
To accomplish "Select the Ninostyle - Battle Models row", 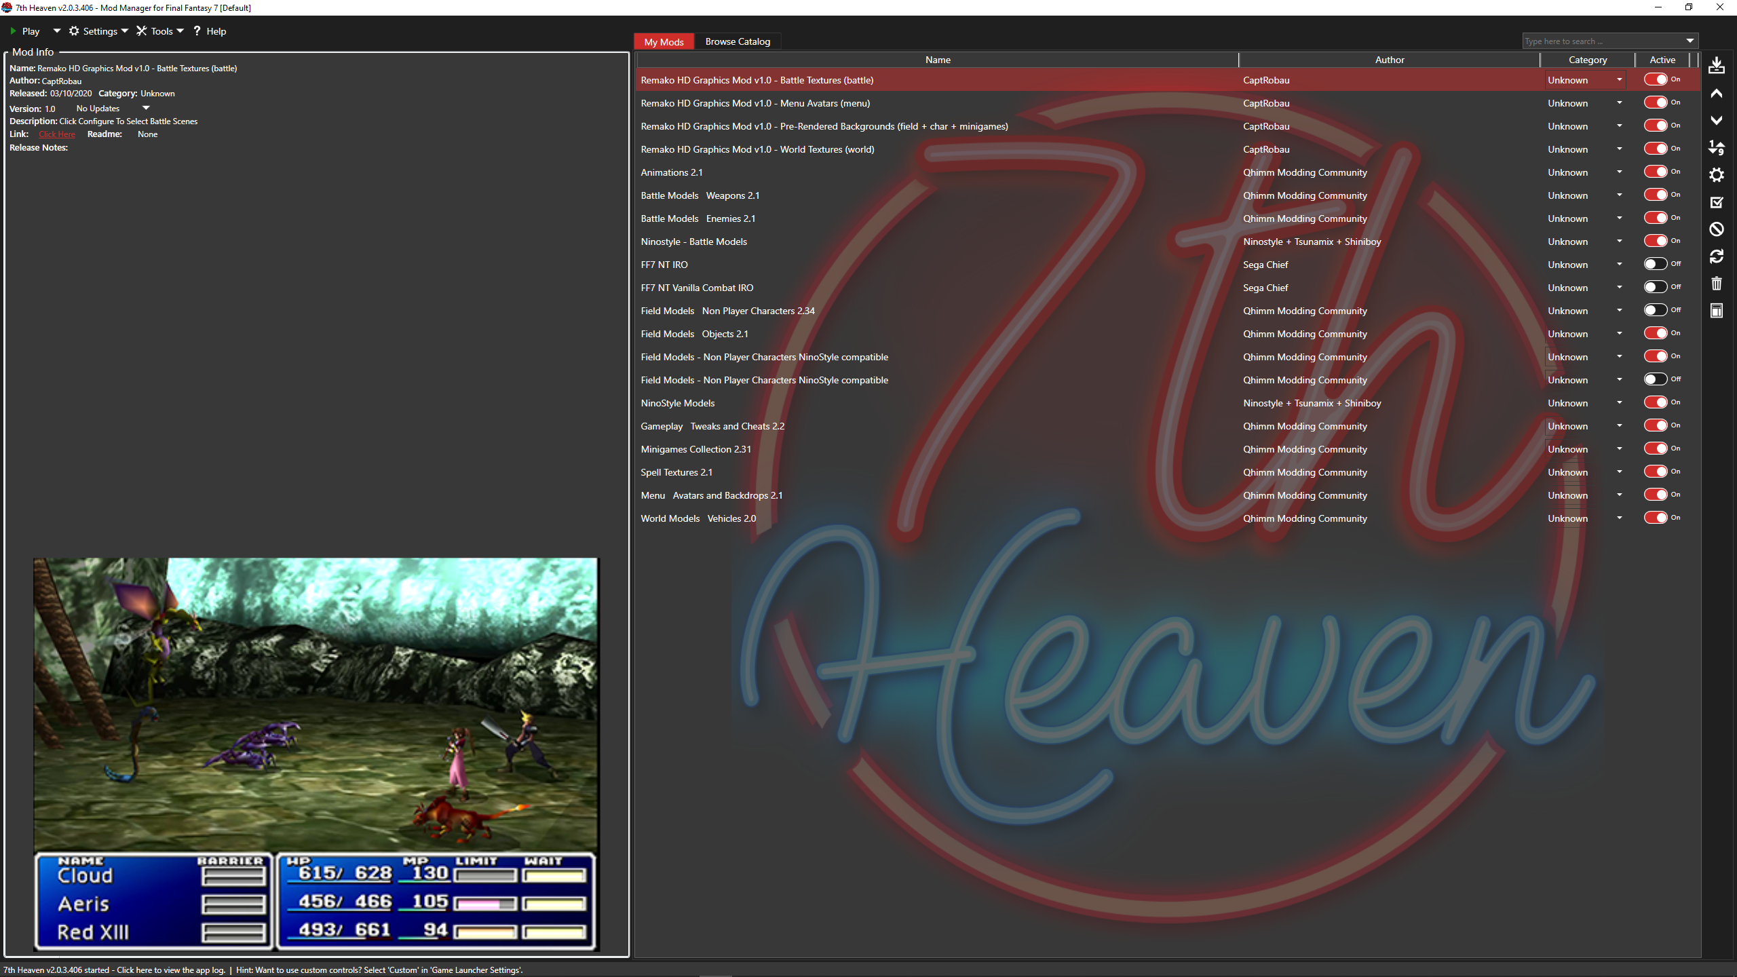I will click(1167, 242).
